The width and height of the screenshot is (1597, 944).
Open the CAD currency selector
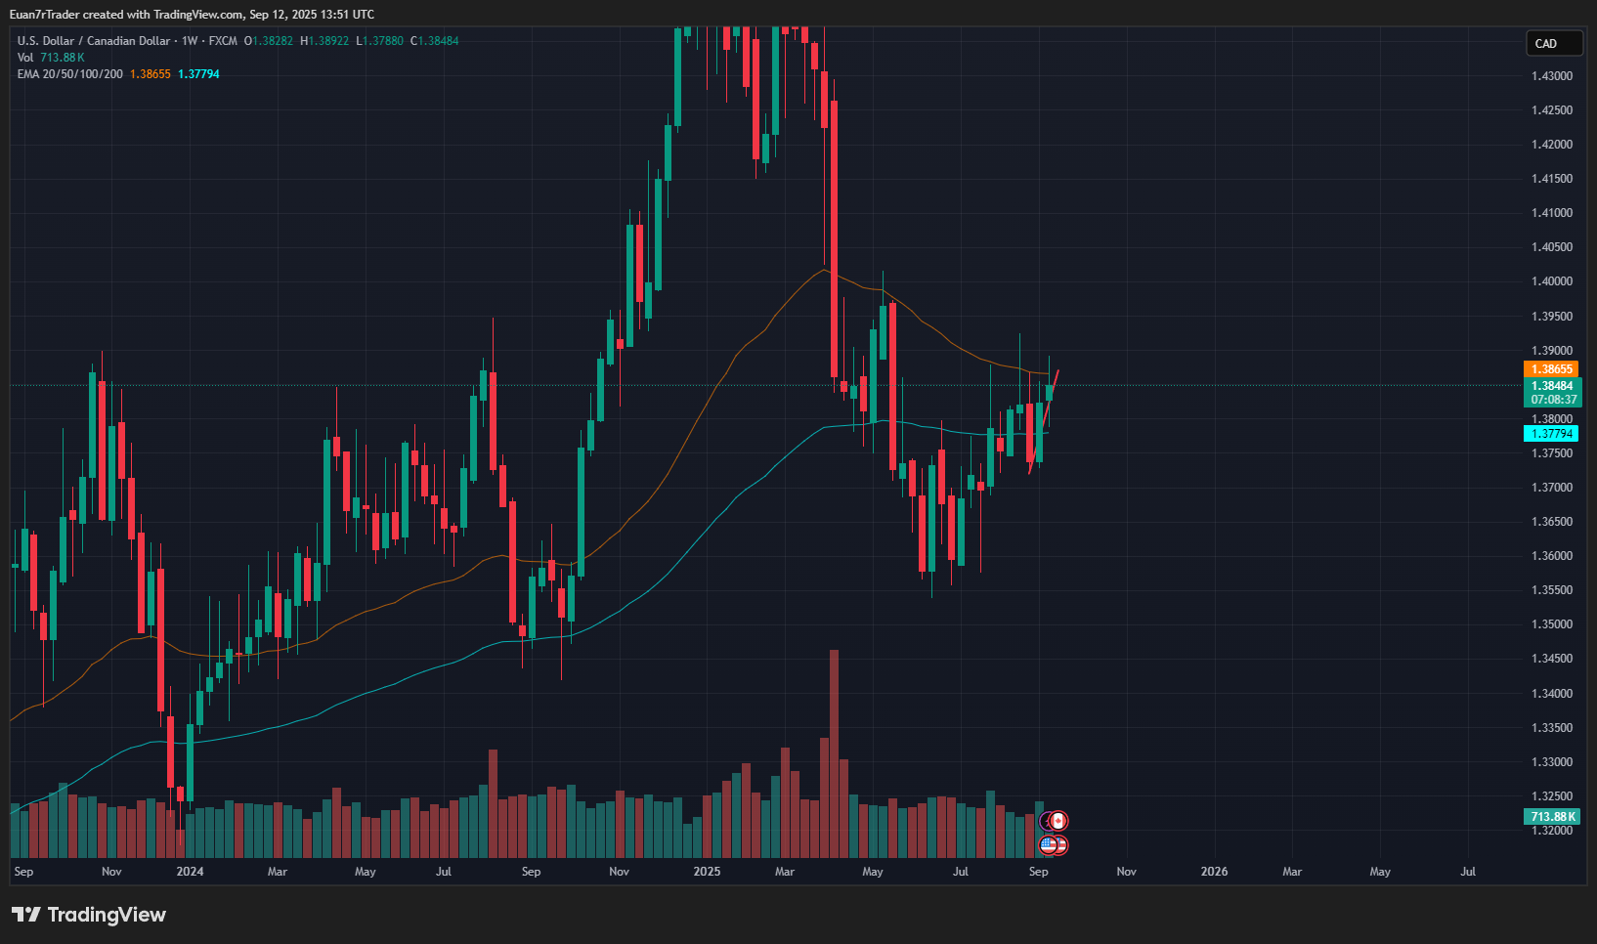point(1554,43)
